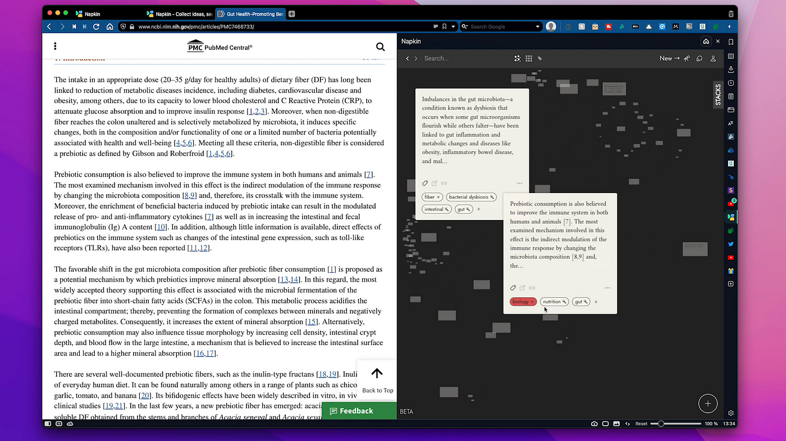786x441 pixels.
Task: Click the zoom slider in status bar
Action: tap(675, 424)
